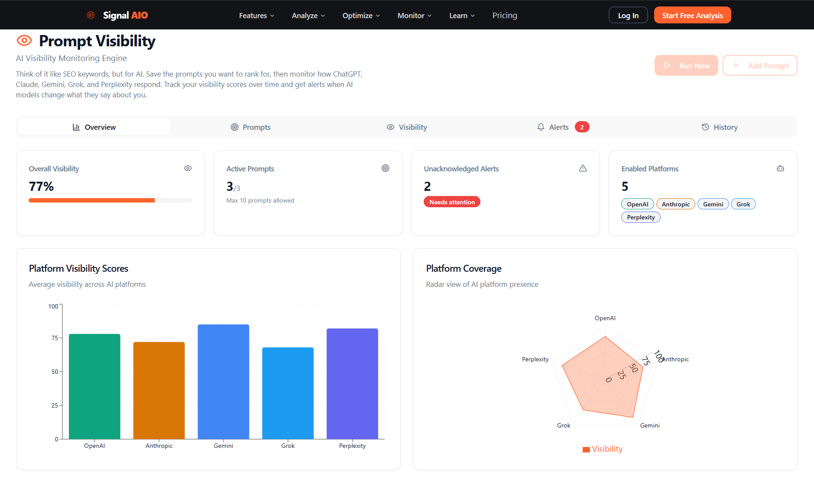Click the Perplexity label on radar chart

(x=535, y=359)
